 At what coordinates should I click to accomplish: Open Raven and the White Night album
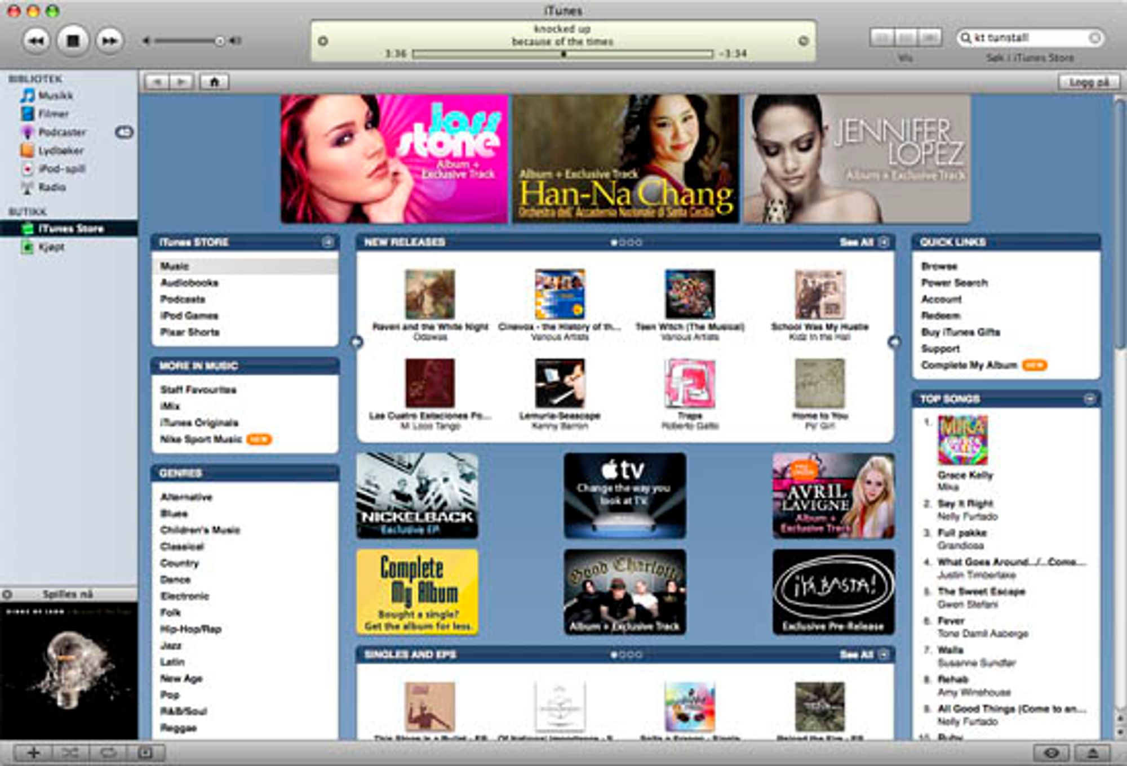click(431, 295)
